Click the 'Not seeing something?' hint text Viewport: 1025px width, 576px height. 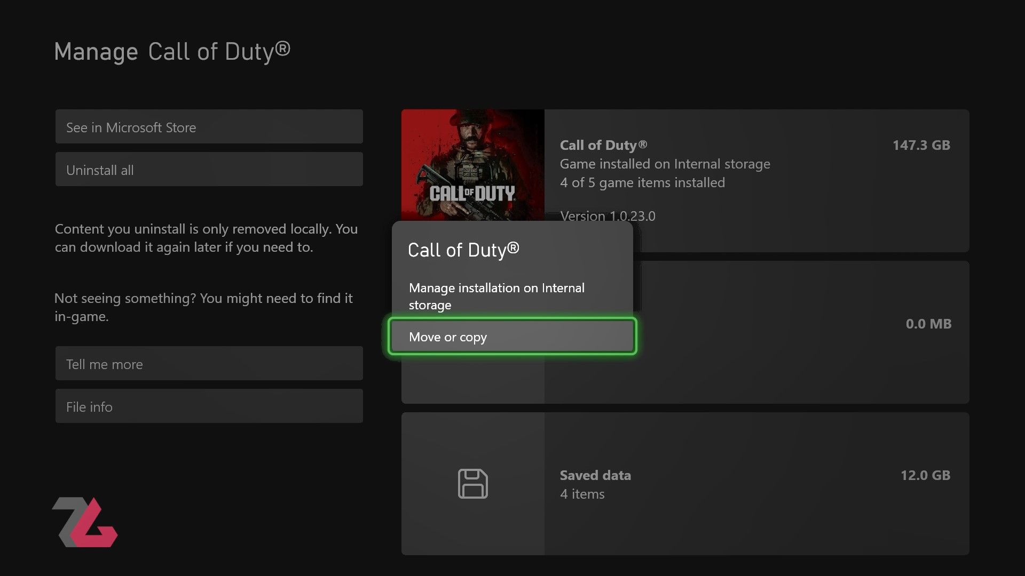click(x=203, y=307)
